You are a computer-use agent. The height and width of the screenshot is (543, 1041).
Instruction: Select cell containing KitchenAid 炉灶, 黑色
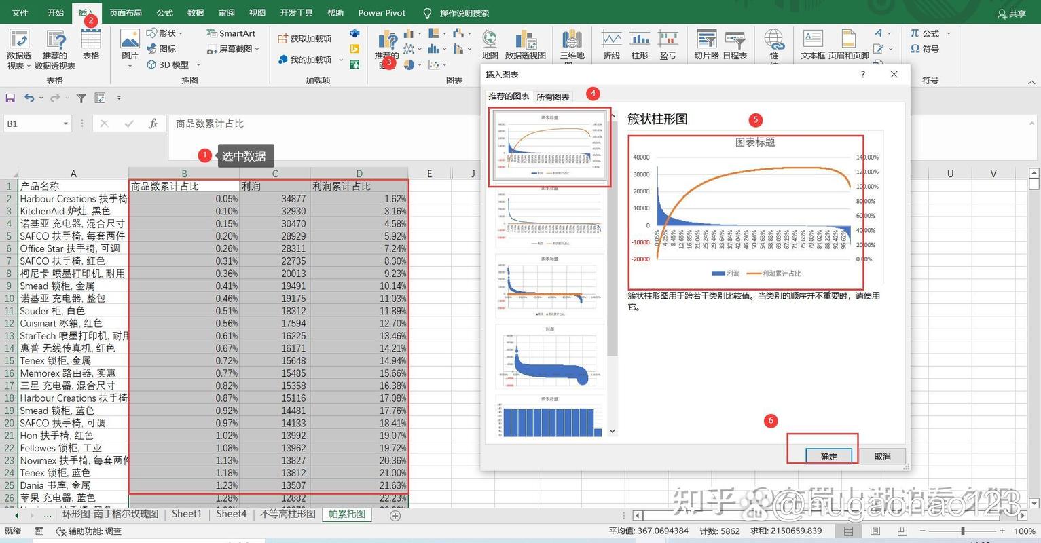73,211
